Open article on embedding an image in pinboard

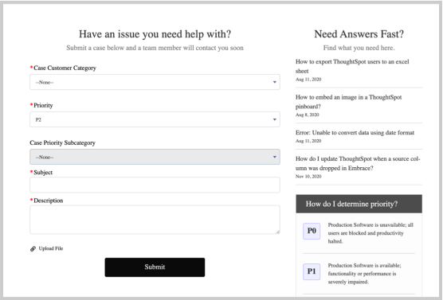(x=348, y=102)
